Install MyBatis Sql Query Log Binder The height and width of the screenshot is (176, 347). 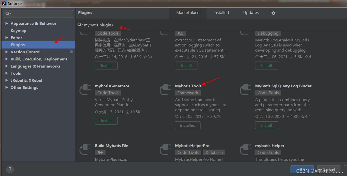[266, 125]
